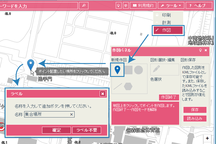Screen dimensions: 216x144
Task: Click the comment bubble icon in top bar
Action: (126, 5)
